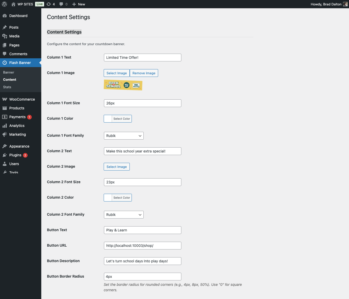Click the WordPress logo icon
Screen dimensions: 349x299
[4, 4]
